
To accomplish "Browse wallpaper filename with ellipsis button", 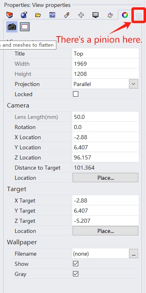I will 133,254.
